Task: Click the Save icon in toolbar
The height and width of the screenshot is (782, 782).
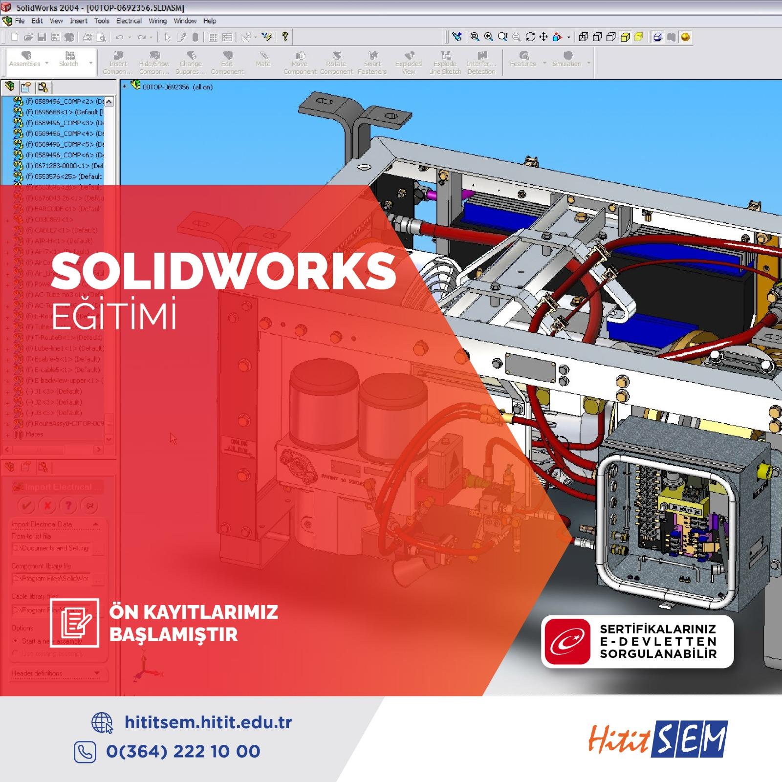Action: point(42,37)
